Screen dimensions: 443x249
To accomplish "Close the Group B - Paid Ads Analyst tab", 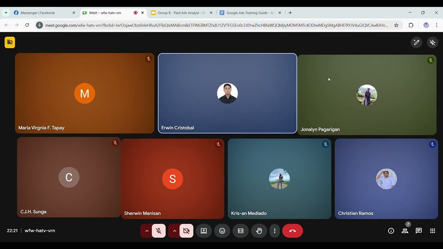I will pyautogui.click(x=211, y=13).
